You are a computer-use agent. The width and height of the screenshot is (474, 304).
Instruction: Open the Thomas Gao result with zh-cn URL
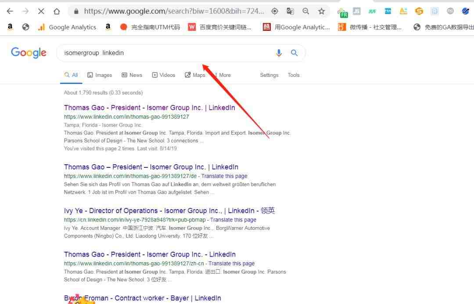tap(150, 254)
